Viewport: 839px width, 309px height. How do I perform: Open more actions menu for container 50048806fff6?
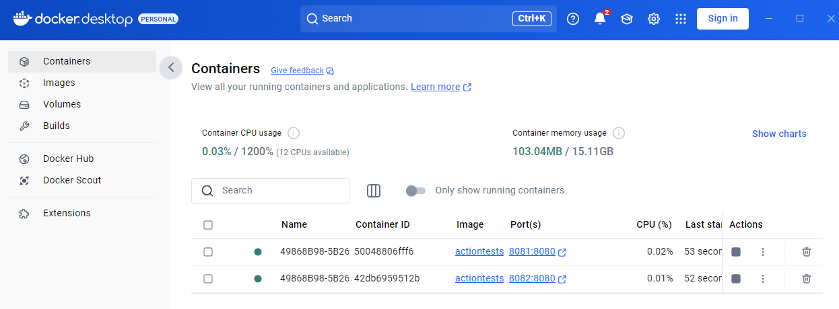tap(763, 252)
